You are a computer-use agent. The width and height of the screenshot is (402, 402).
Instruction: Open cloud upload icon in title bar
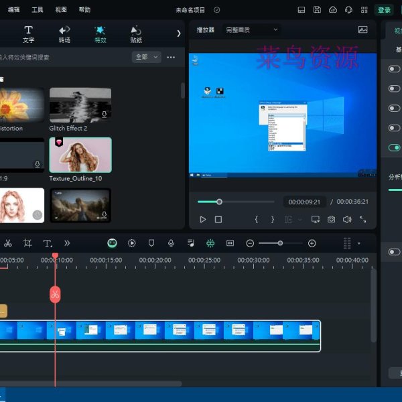[332, 10]
